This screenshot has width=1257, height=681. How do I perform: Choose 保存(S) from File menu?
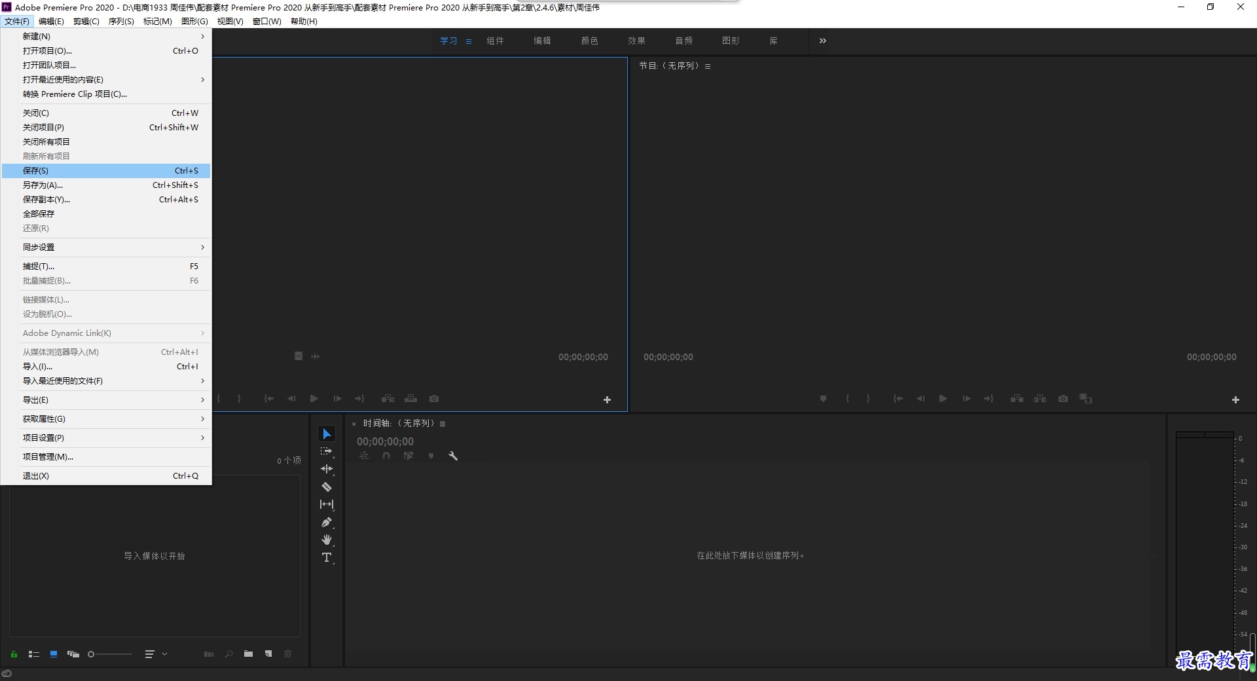[106, 170]
